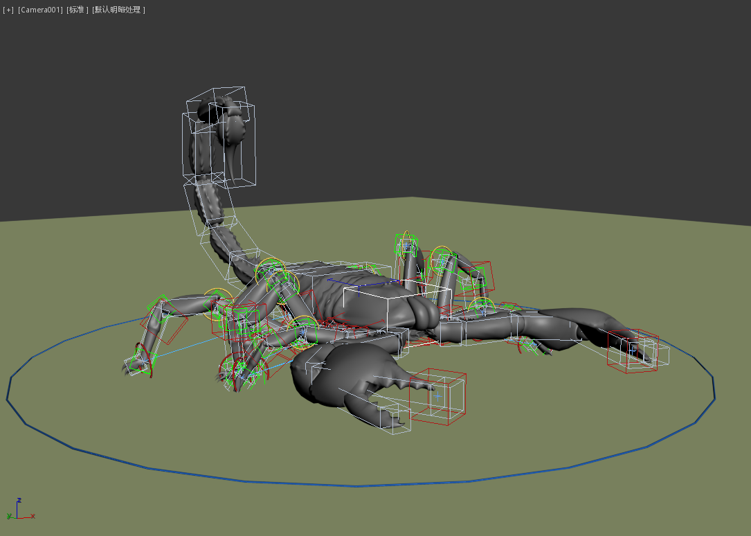Open the 默认明暗处理 shading menu

[x=118, y=10]
